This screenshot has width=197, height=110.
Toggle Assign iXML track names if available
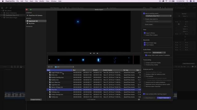(146, 55)
